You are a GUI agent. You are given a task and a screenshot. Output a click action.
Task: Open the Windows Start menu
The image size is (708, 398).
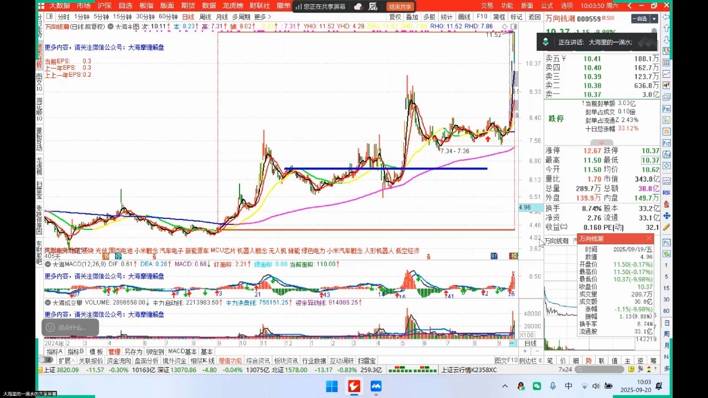point(331,386)
